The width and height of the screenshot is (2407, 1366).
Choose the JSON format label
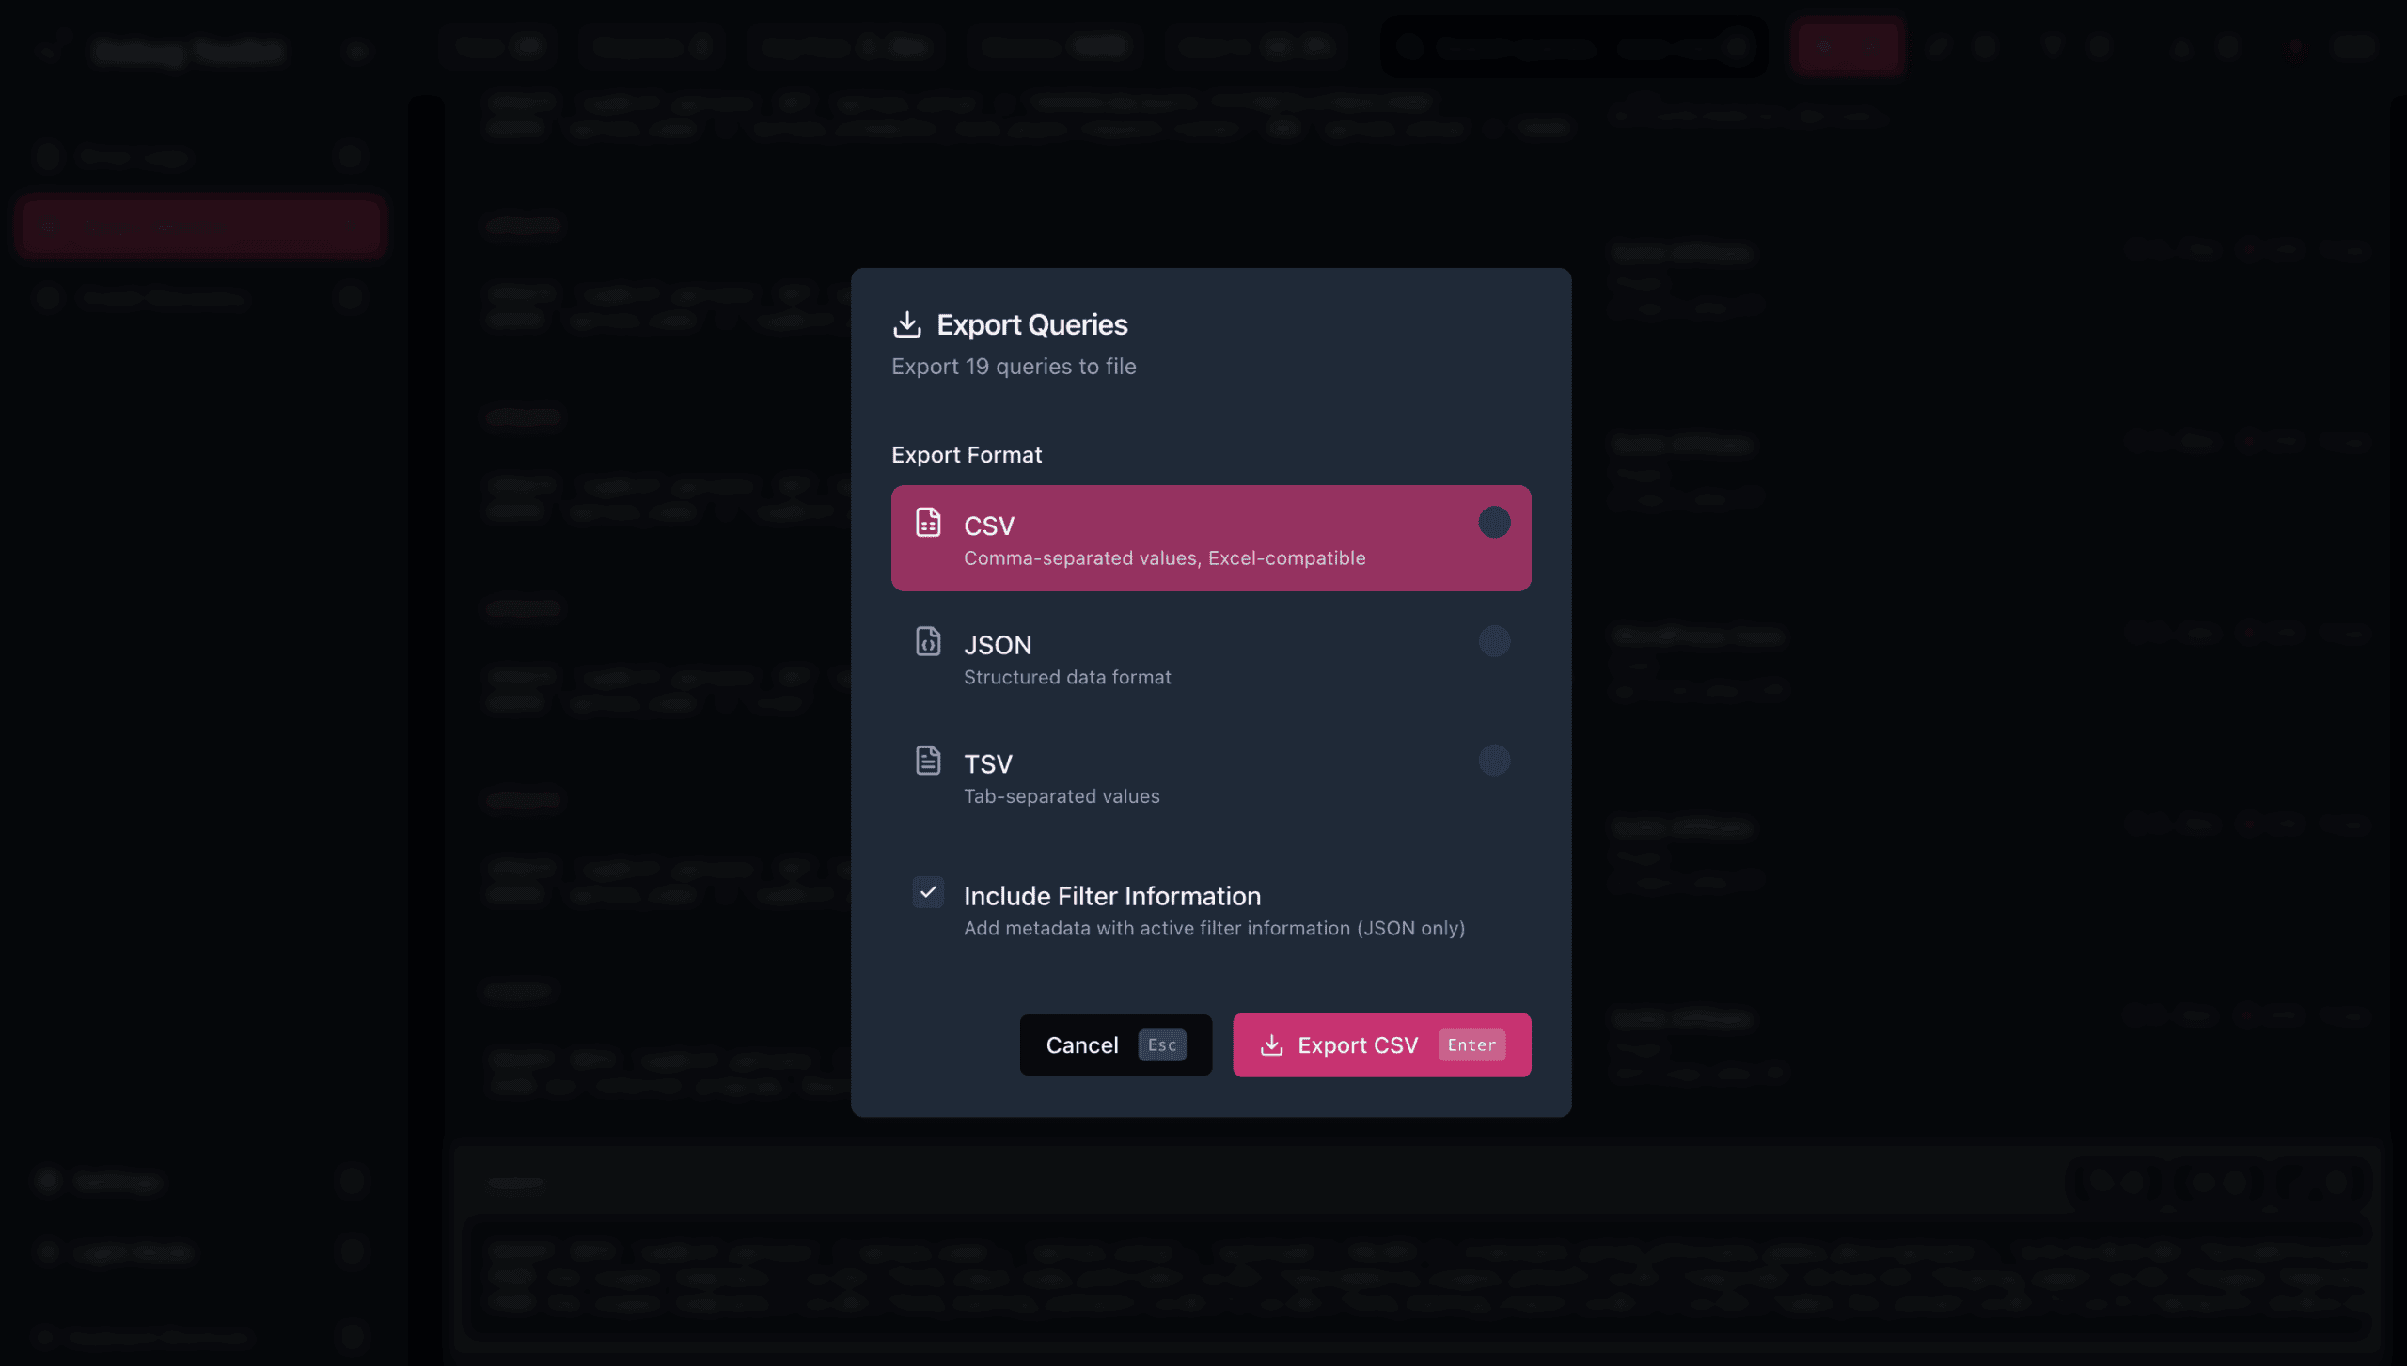coord(998,645)
